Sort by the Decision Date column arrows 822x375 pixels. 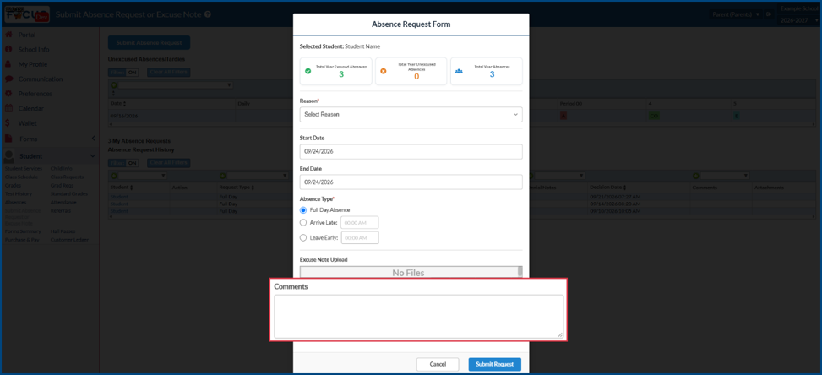(x=625, y=187)
